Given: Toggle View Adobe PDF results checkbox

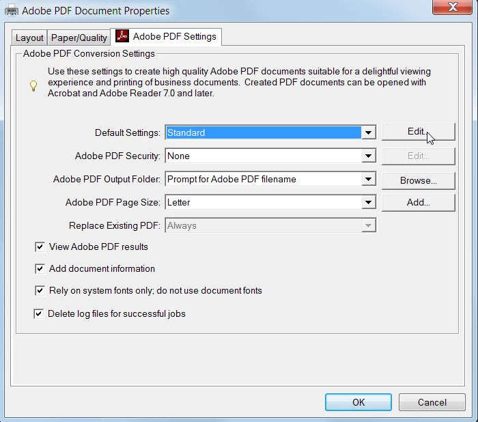Looking at the screenshot, I should 40,247.
